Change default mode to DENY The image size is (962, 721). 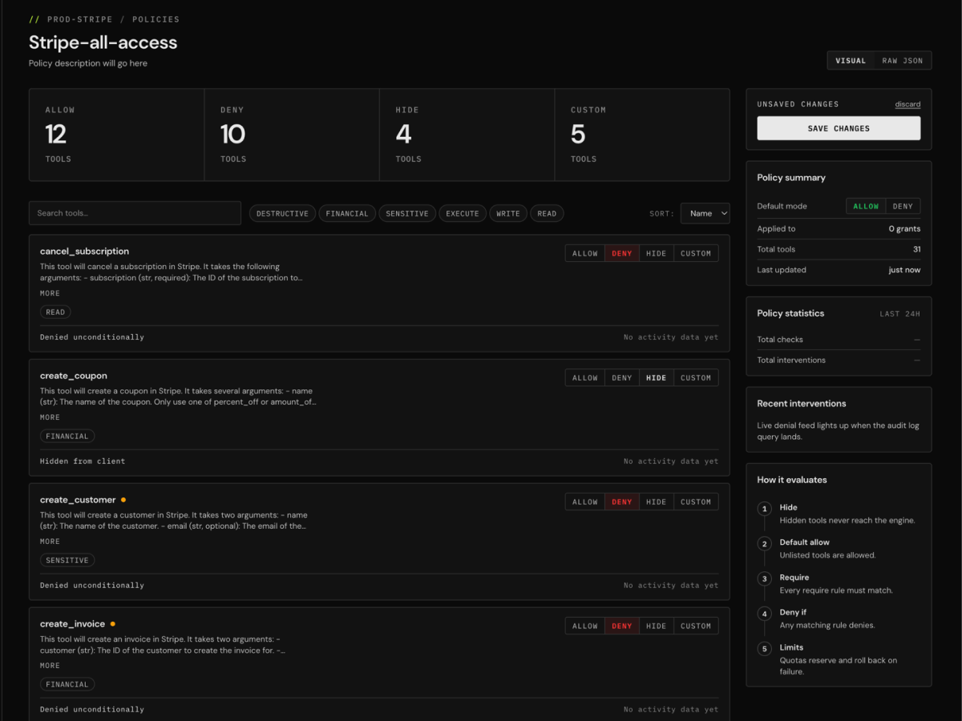click(902, 206)
